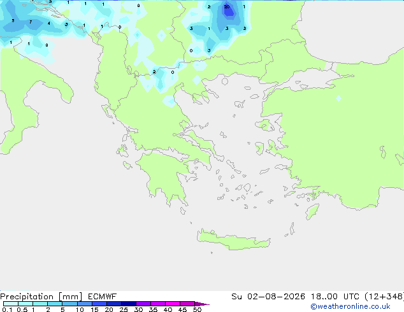Click the "40" legend scale label
This screenshot has width=404, height=312.
pyautogui.click(x=168, y=309)
